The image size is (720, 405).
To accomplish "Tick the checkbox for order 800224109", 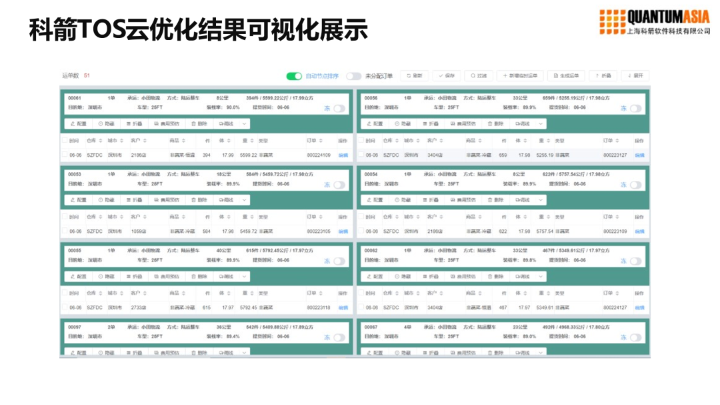I will (x=65, y=154).
